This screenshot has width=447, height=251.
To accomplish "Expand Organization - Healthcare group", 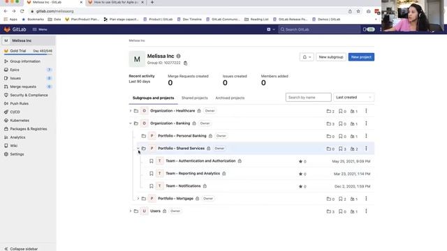I will pos(131,111).
